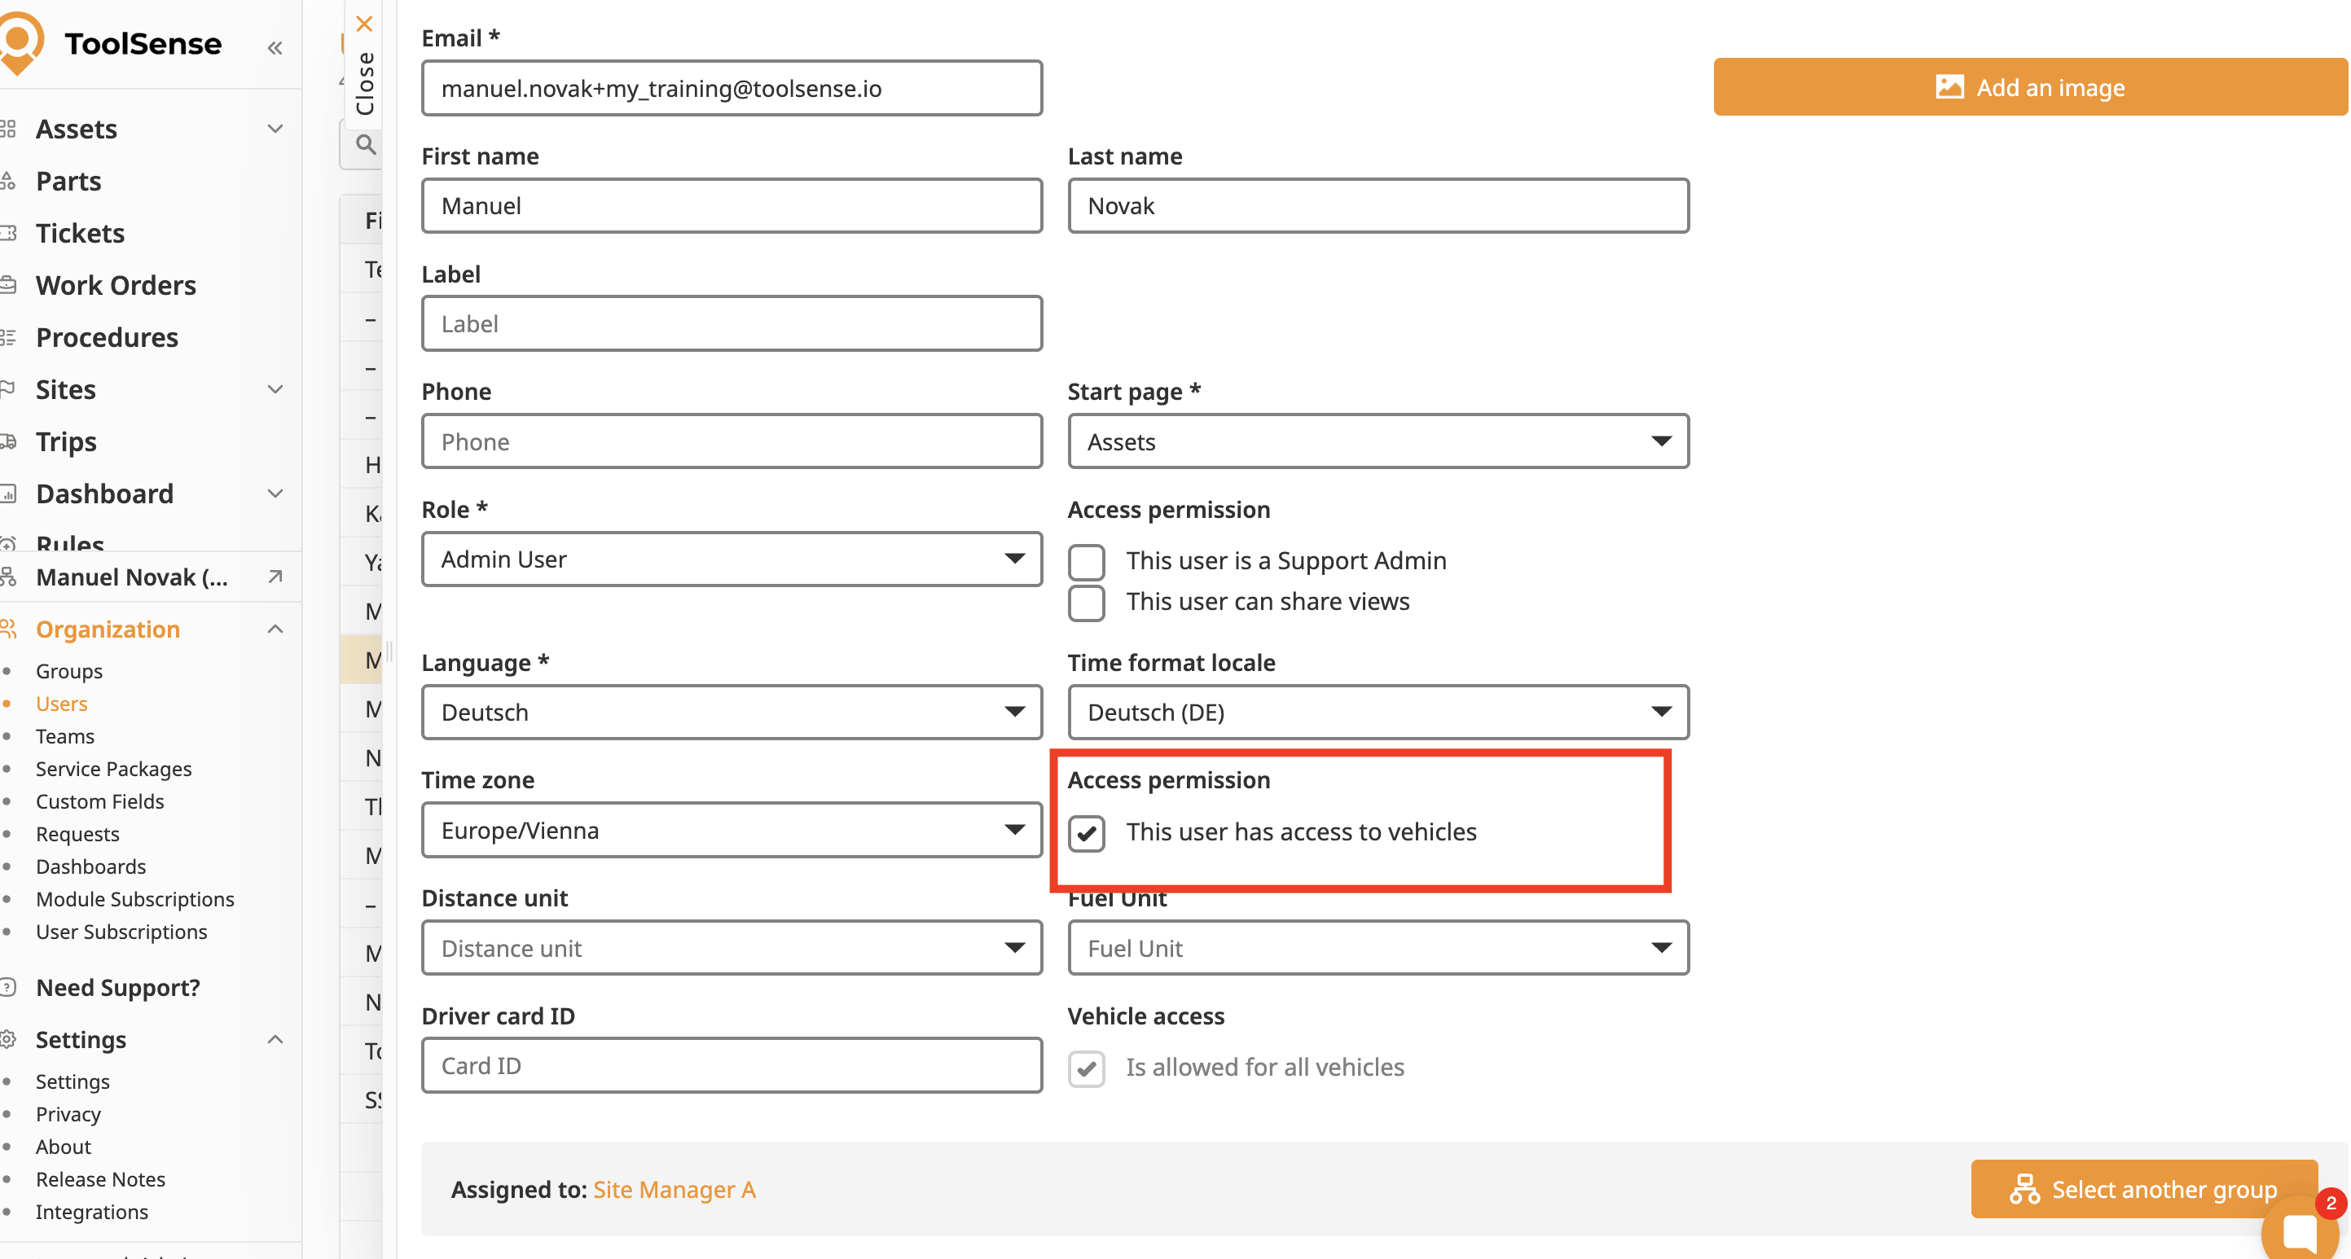The width and height of the screenshot is (2351, 1259).
Task: Open Tickets in the sidebar
Action: point(81,234)
